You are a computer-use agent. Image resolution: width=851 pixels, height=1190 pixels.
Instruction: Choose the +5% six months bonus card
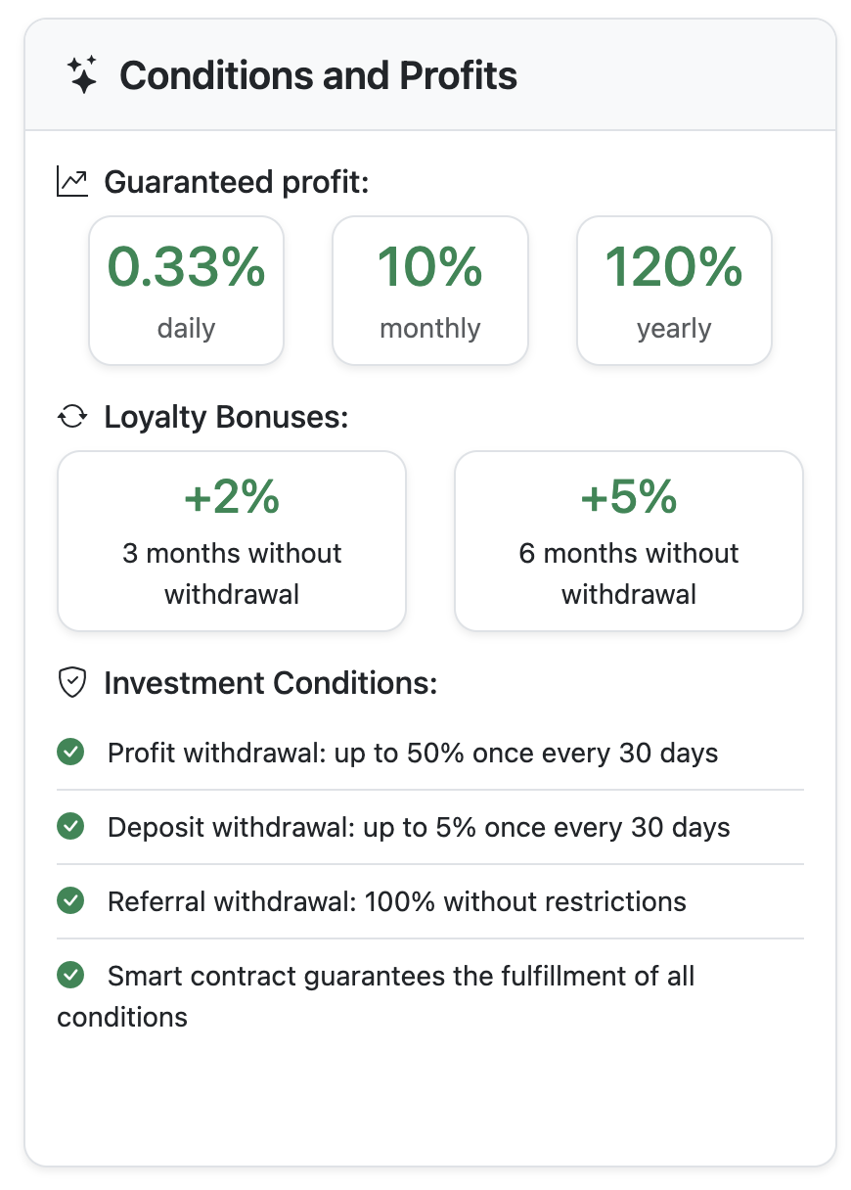pyautogui.click(x=629, y=541)
